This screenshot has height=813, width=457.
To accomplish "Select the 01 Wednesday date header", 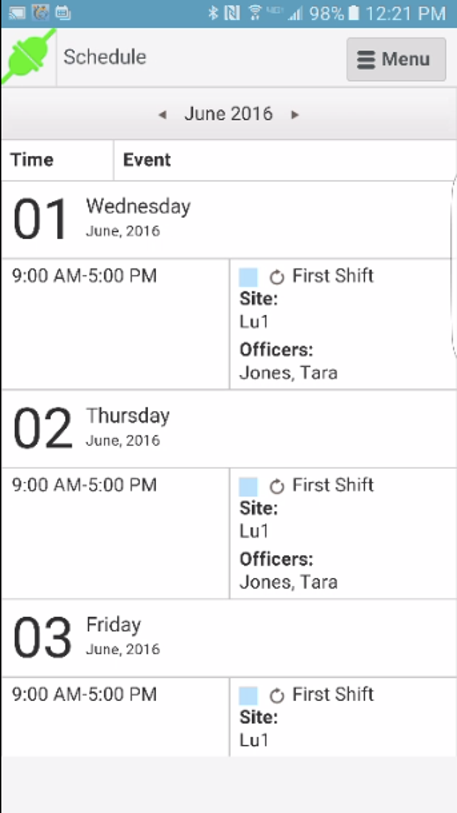I will click(103, 219).
